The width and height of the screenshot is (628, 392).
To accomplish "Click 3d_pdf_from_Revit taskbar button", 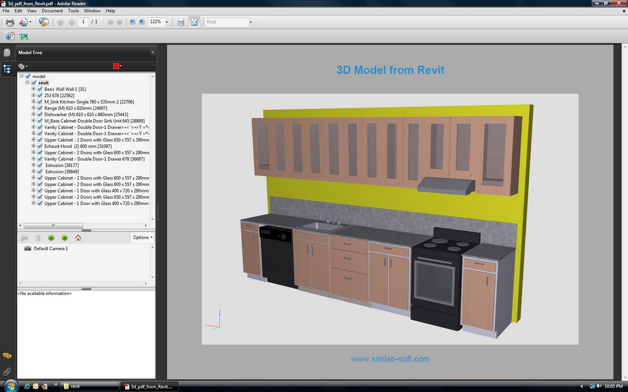I will (149, 387).
